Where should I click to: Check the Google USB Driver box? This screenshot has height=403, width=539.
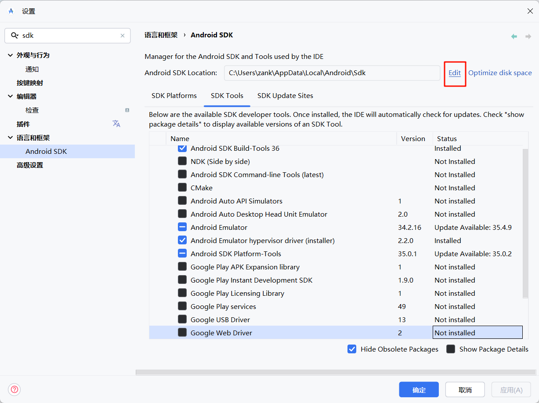(x=182, y=319)
